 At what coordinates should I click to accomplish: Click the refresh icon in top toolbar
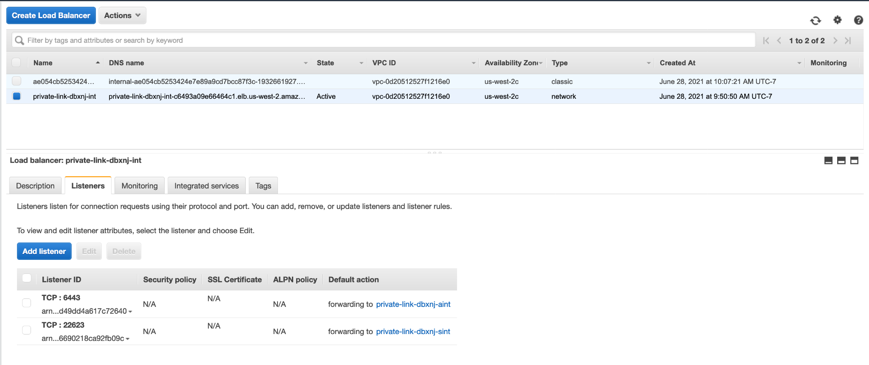(x=815, y=20)
